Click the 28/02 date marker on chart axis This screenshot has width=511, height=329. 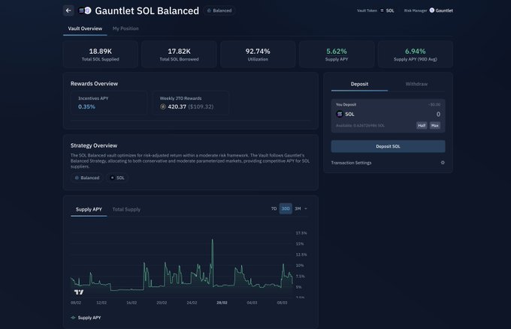[222, 303]
